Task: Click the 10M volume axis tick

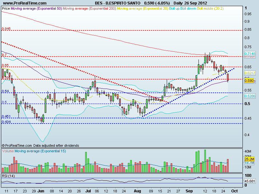Action: pyautogui.click(x=248, y=167)
